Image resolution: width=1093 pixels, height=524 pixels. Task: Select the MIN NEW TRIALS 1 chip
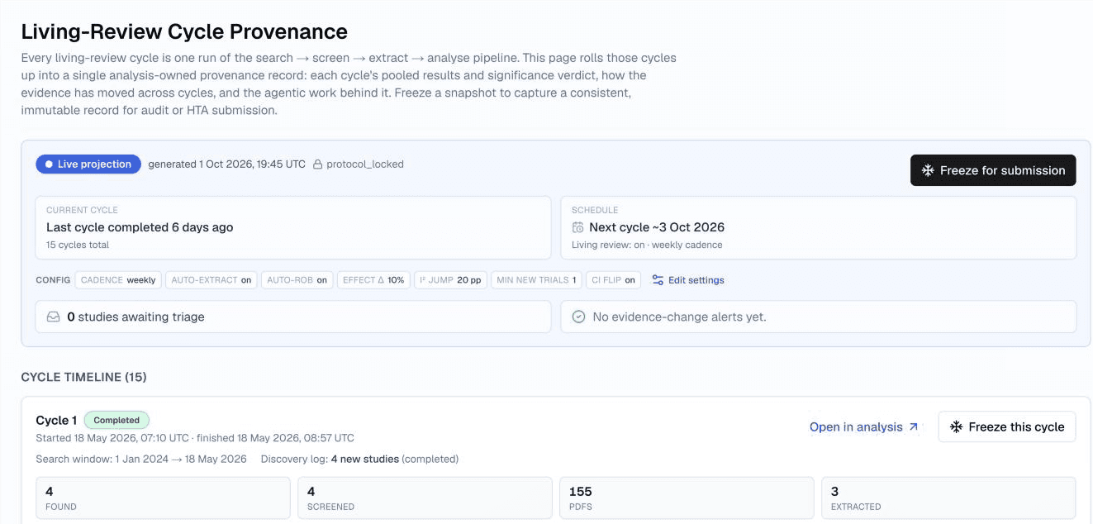[537, 280]
